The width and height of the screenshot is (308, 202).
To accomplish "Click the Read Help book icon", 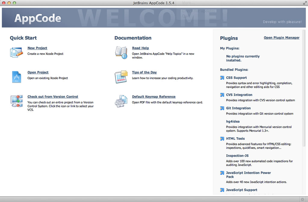I will [x=121, y=52].
